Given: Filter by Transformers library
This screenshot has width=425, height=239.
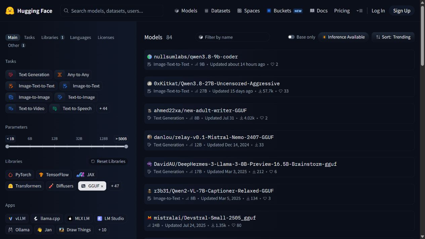Looking at the screenshot, I should (x=25, y=186).
